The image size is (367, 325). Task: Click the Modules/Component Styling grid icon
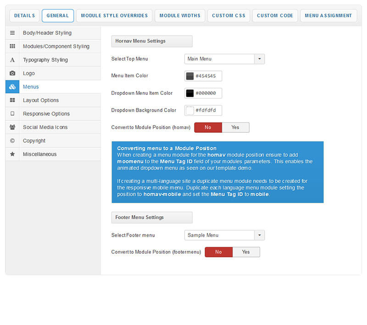(12, 46)
